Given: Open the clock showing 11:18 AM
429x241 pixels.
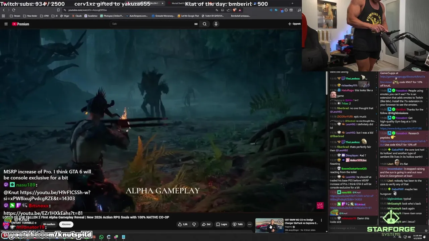Looking at the screenshot, I should point(418,237).
